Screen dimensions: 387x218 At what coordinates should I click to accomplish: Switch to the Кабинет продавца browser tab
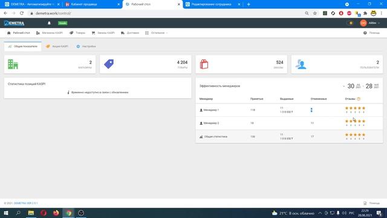click(92, 4)
